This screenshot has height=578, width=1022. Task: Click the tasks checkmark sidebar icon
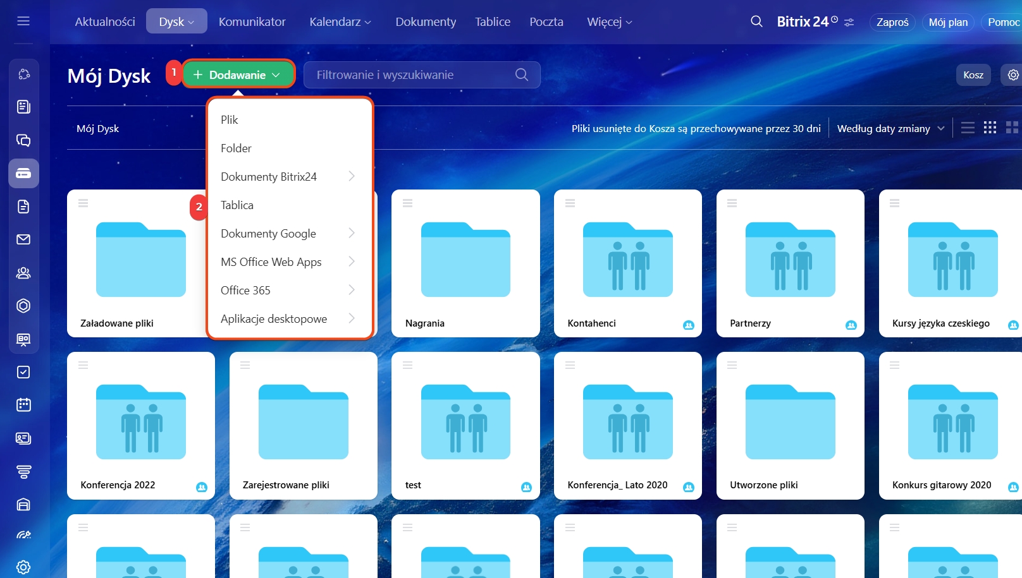[23, 372]
